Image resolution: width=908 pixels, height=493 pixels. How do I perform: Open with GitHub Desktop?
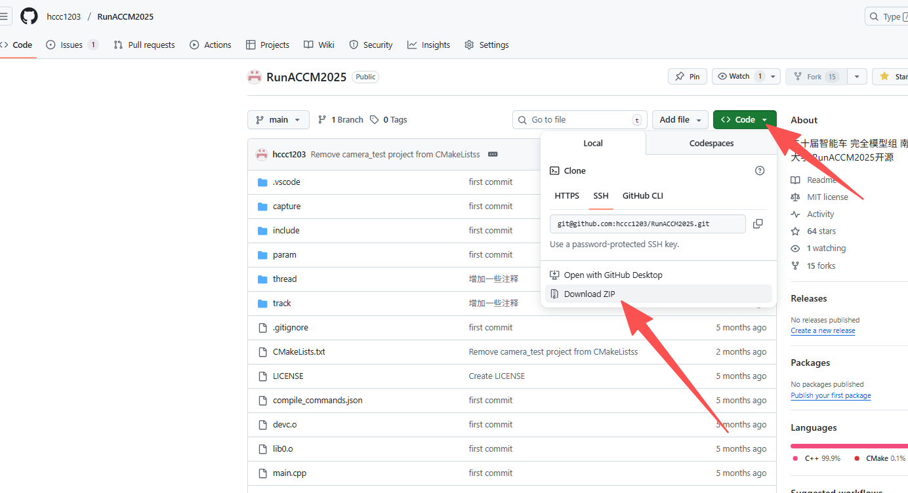[613, 275]
